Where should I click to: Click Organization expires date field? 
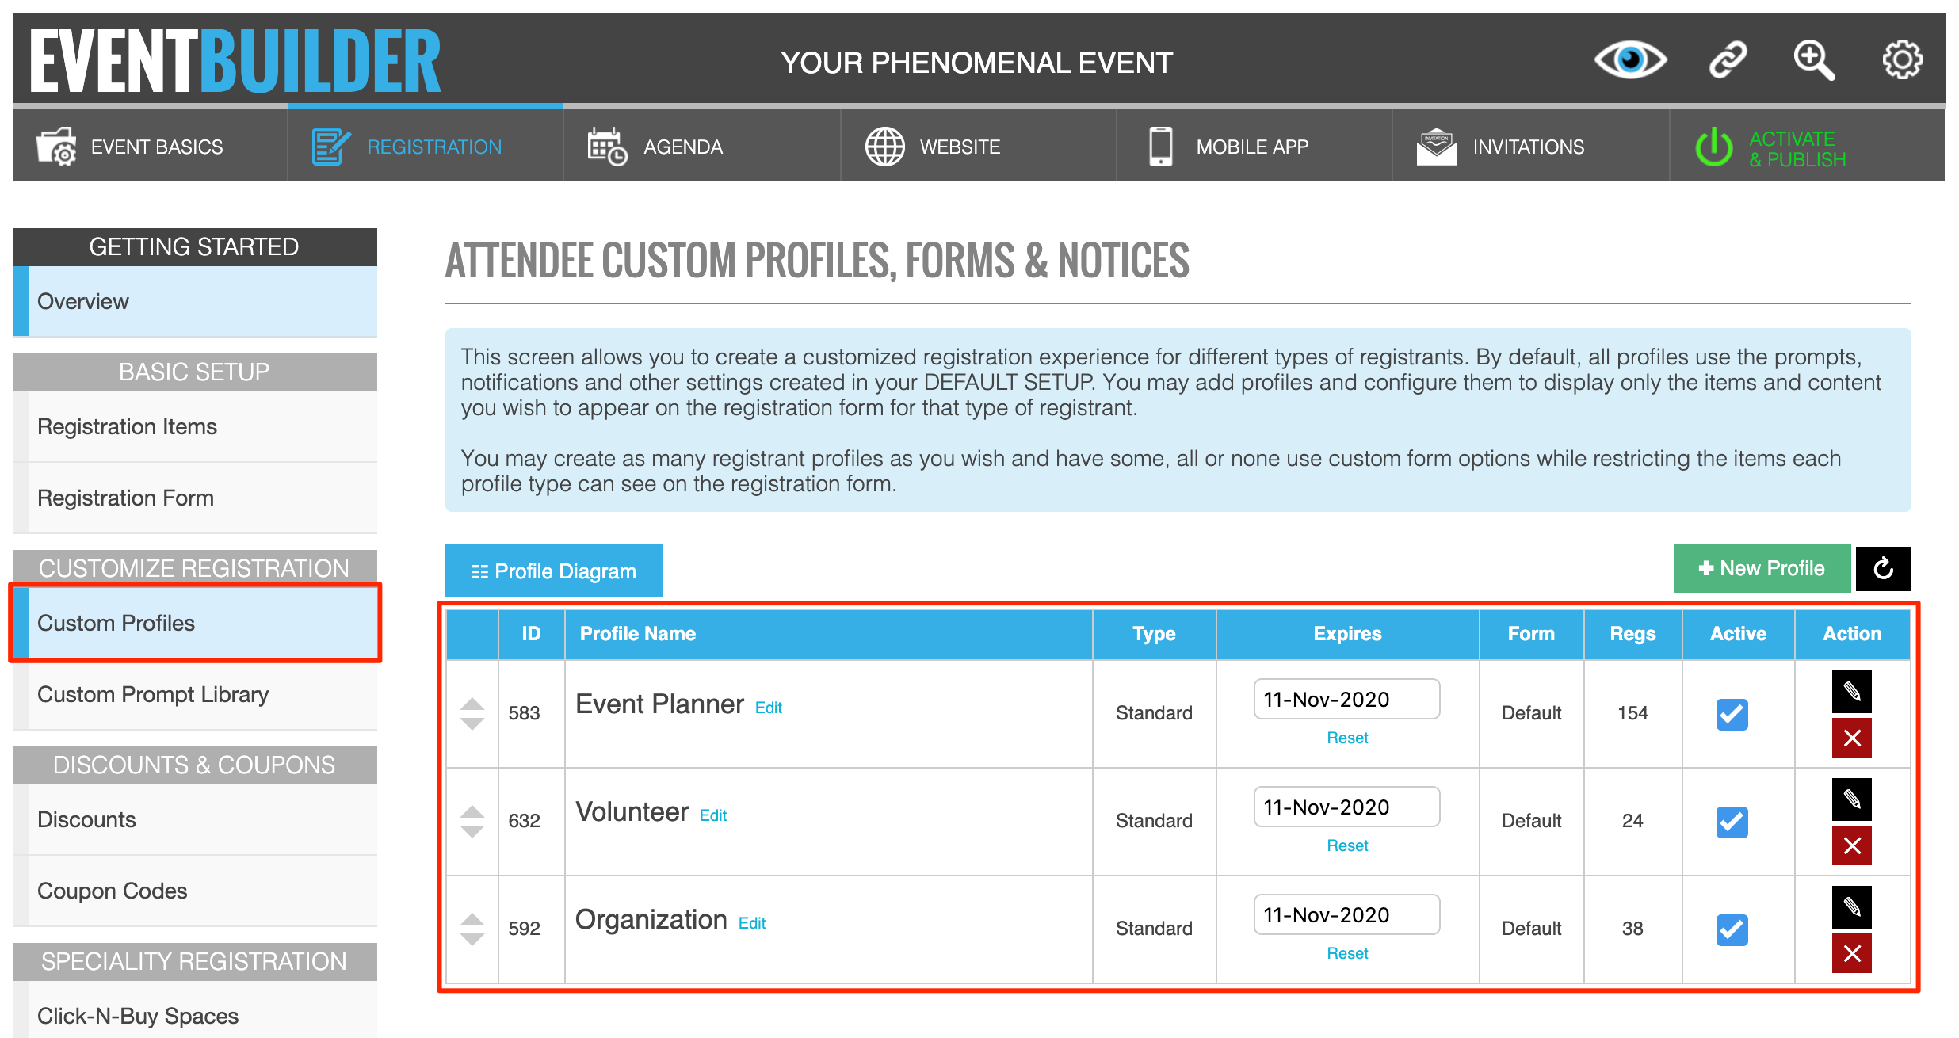(x=1347, y=914)
